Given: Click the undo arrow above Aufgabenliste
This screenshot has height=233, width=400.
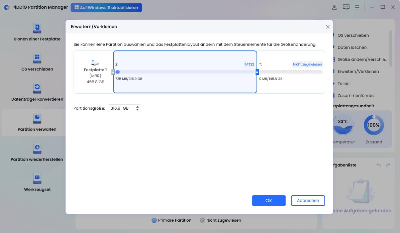Looking at the screenshot, I should coord(378,165).
